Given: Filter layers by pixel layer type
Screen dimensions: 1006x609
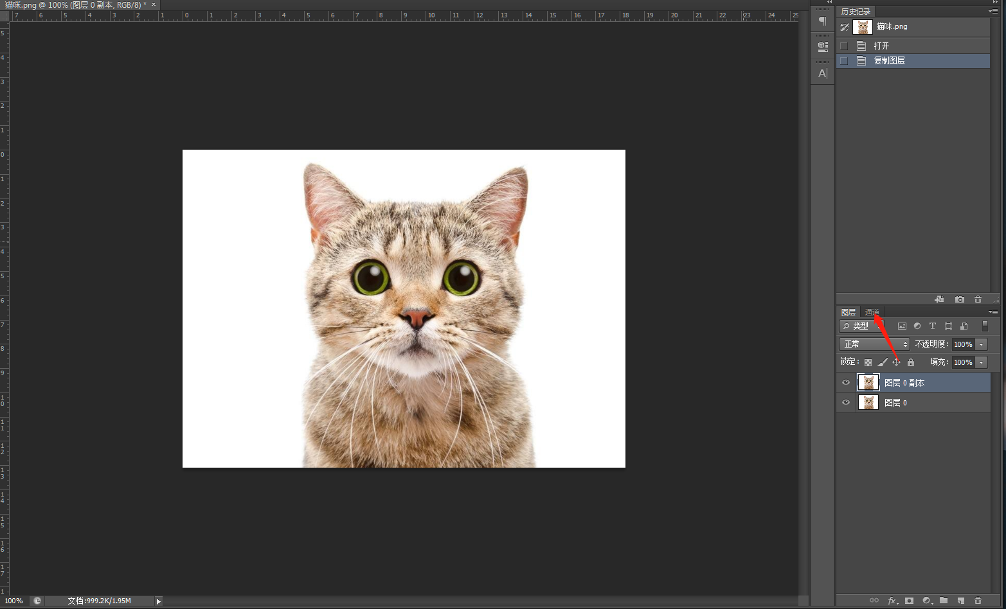Looking at the screenshot, I should 902,326.
